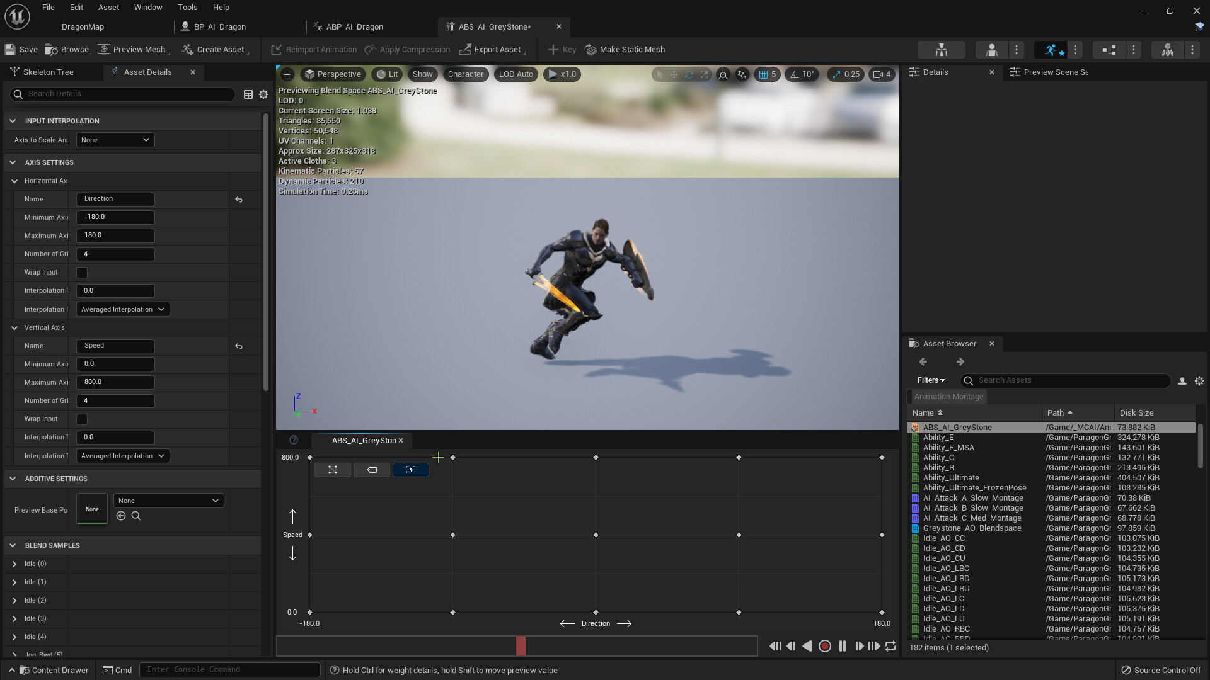Open the Tools menu
Image resolution: width=1210 pixels, height=680 pixels.
coord(187,7)
